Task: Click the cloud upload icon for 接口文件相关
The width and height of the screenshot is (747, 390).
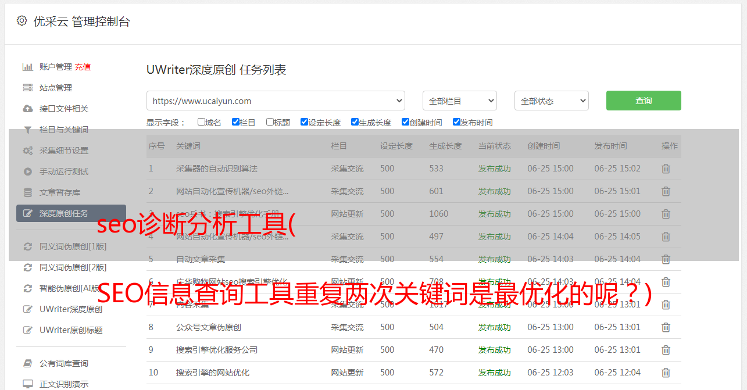Action: pyautogui.click(x=27, y=109)
